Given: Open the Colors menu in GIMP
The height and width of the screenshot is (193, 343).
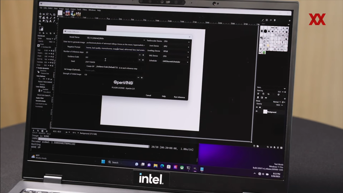Looking at the screenshot, I should click(73, 9).
